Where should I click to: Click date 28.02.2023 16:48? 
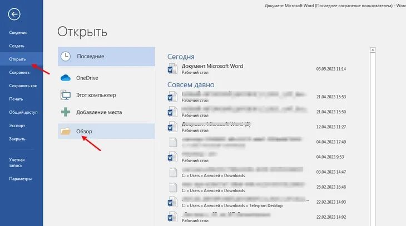point(331,187)
